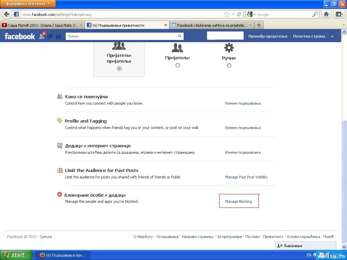Open Услови коришћења footer link
Image resolution: width=347 pixels, height=260 pixels.
303,237
